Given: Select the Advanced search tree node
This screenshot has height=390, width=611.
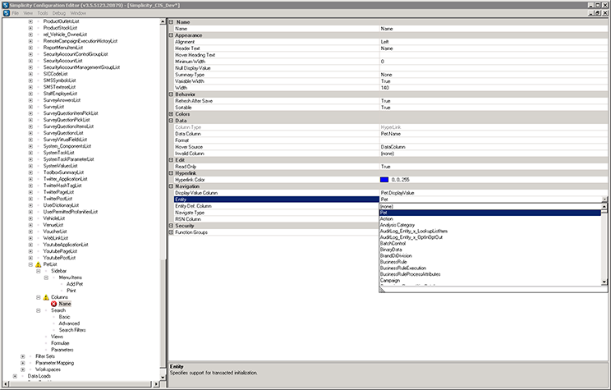Looking at the screenshot, I should point(69,323).
